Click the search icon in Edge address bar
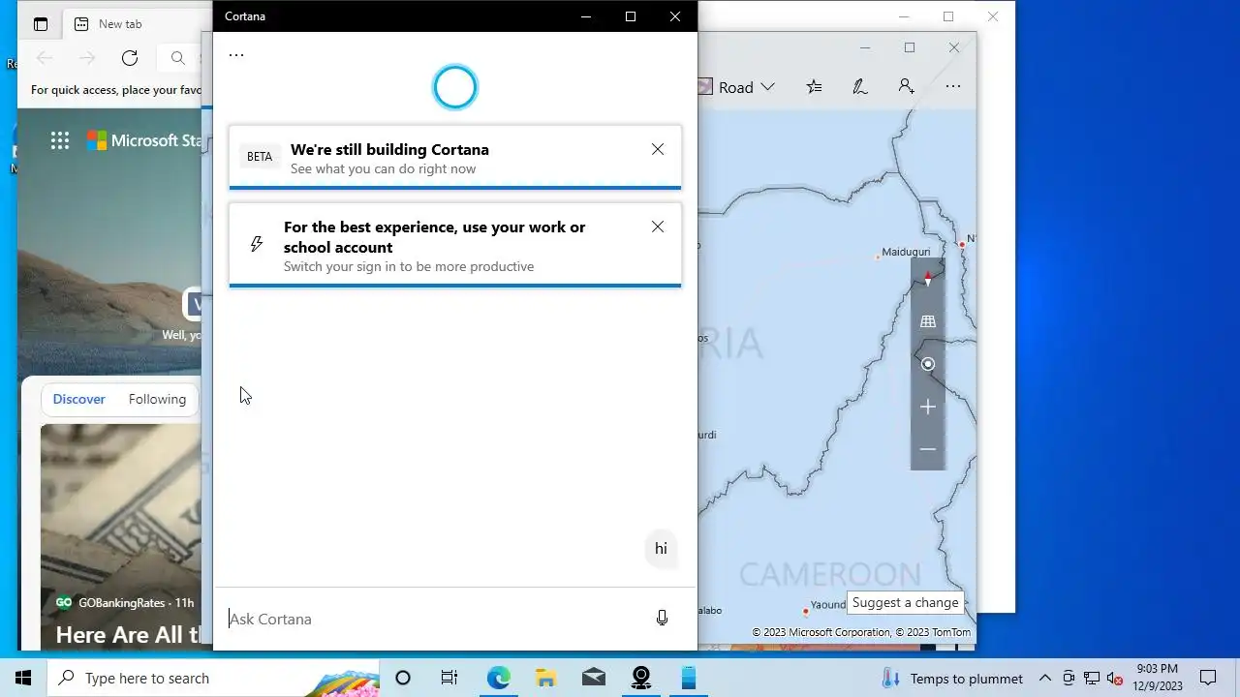The width and height of the screenshot is (1240, 697). pyautogui.click(x=178, y=58)
